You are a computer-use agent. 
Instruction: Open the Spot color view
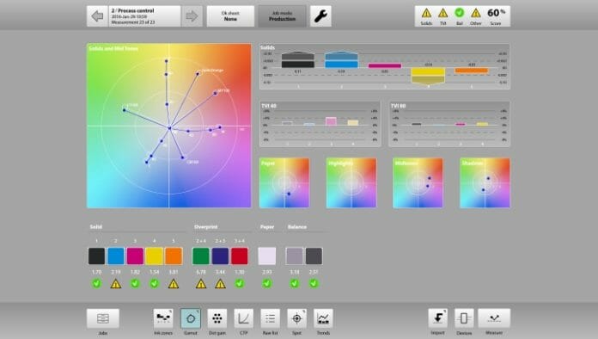pyautogui.click(x=296, y=318)
